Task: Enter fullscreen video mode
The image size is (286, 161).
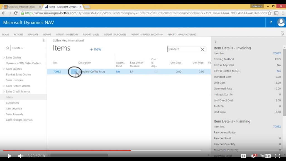Action: pyautogui.click(x=278, y=156)
